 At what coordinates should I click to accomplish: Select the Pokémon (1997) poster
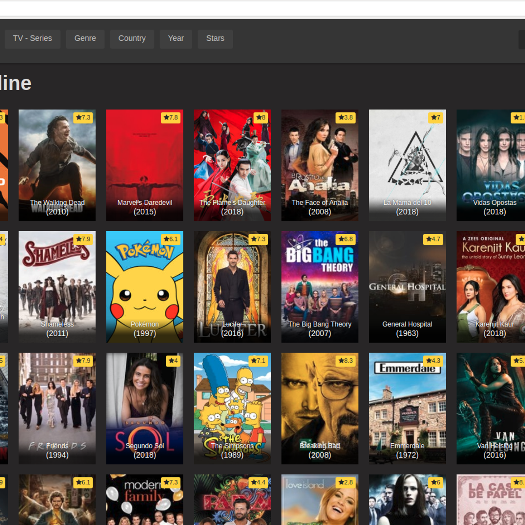tap(145, 287)
